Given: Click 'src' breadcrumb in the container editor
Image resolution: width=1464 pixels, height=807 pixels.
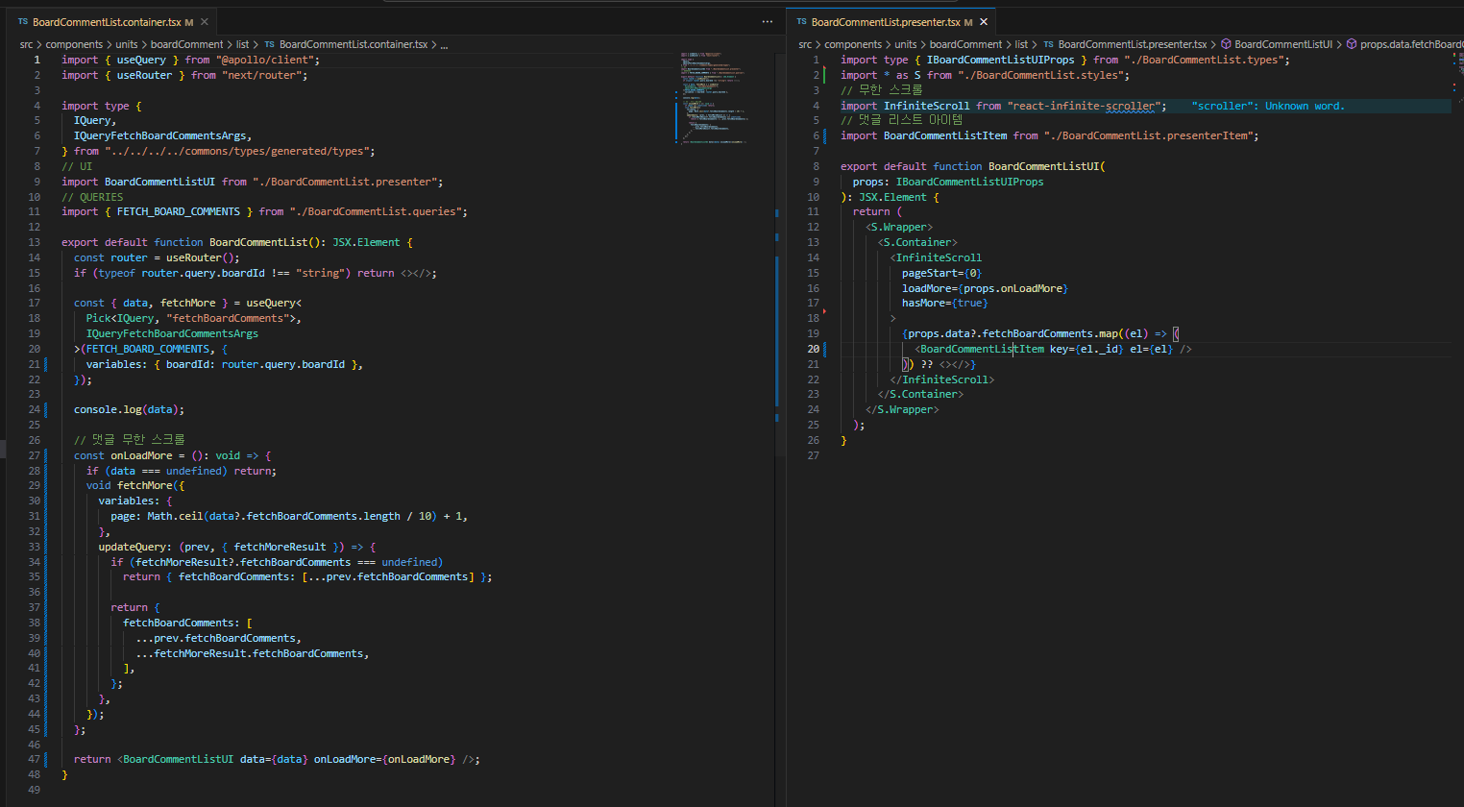Looking at the screenshot, I should (x=26, y=44).
